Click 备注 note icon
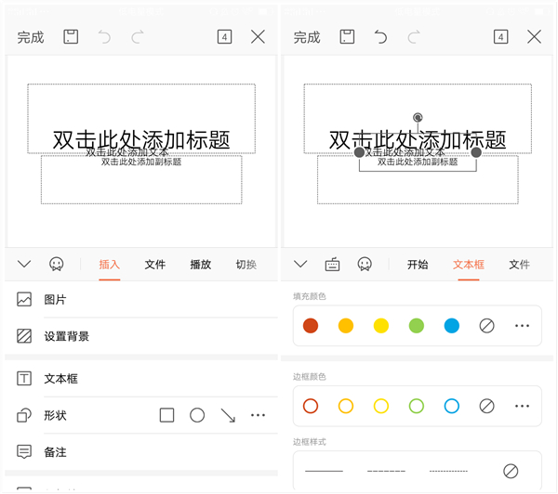 click(24, 451)
